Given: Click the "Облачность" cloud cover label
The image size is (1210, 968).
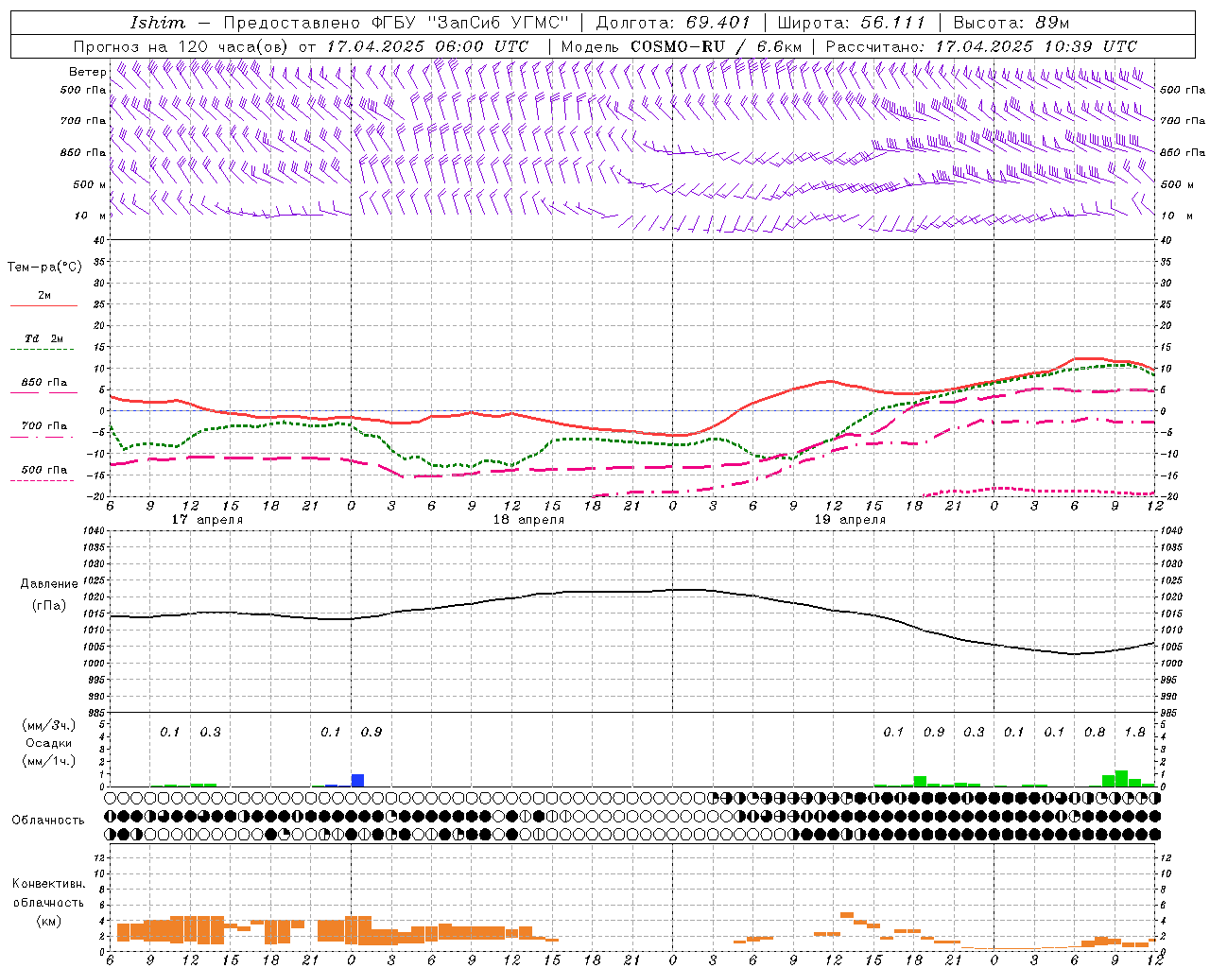Looking at the screenshot, I should 48,820.
